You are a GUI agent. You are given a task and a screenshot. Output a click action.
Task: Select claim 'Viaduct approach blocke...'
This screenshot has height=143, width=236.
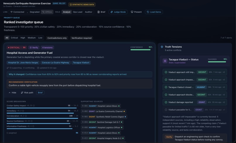[195, 95]
